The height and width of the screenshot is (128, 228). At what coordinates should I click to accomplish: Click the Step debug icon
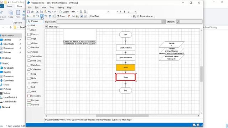38,16
